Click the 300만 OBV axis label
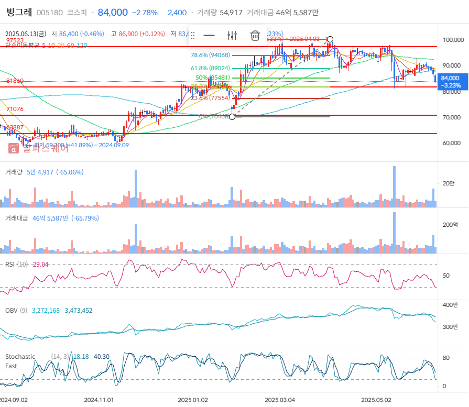The image size is (469, 407). [450, 327]
